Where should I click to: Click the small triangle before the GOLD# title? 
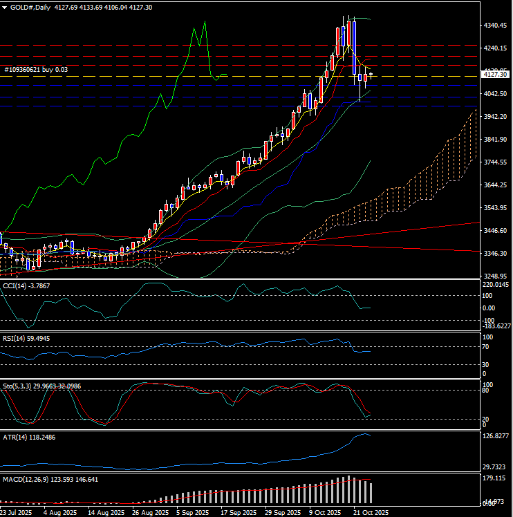coord(5,6)
